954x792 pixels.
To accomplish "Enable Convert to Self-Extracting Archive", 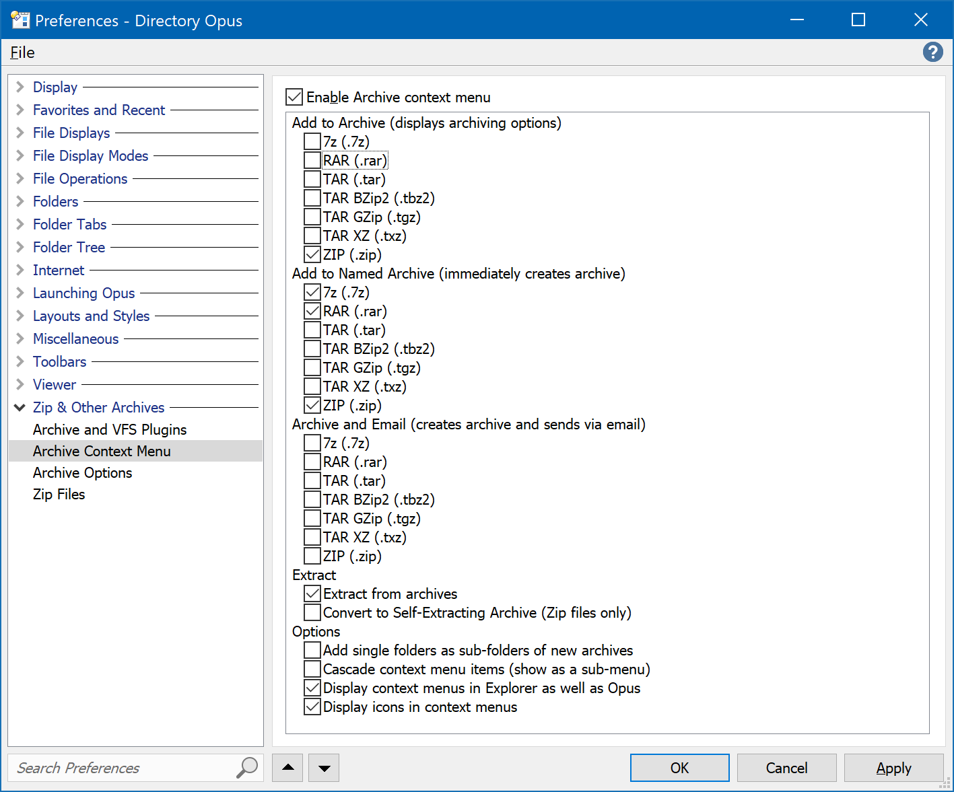I will pos(312,612).
